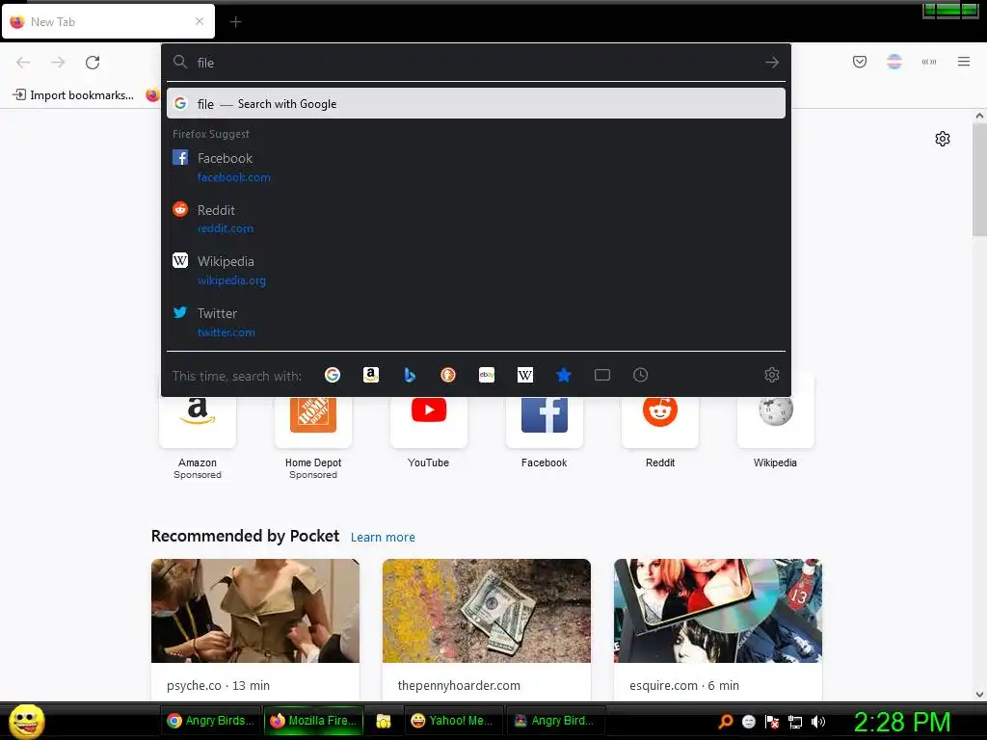The image size is (987, 740).
Task: Go back to the previous page
Action: [23, 63]
